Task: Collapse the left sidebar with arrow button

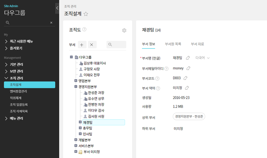Action: [57, 8]
